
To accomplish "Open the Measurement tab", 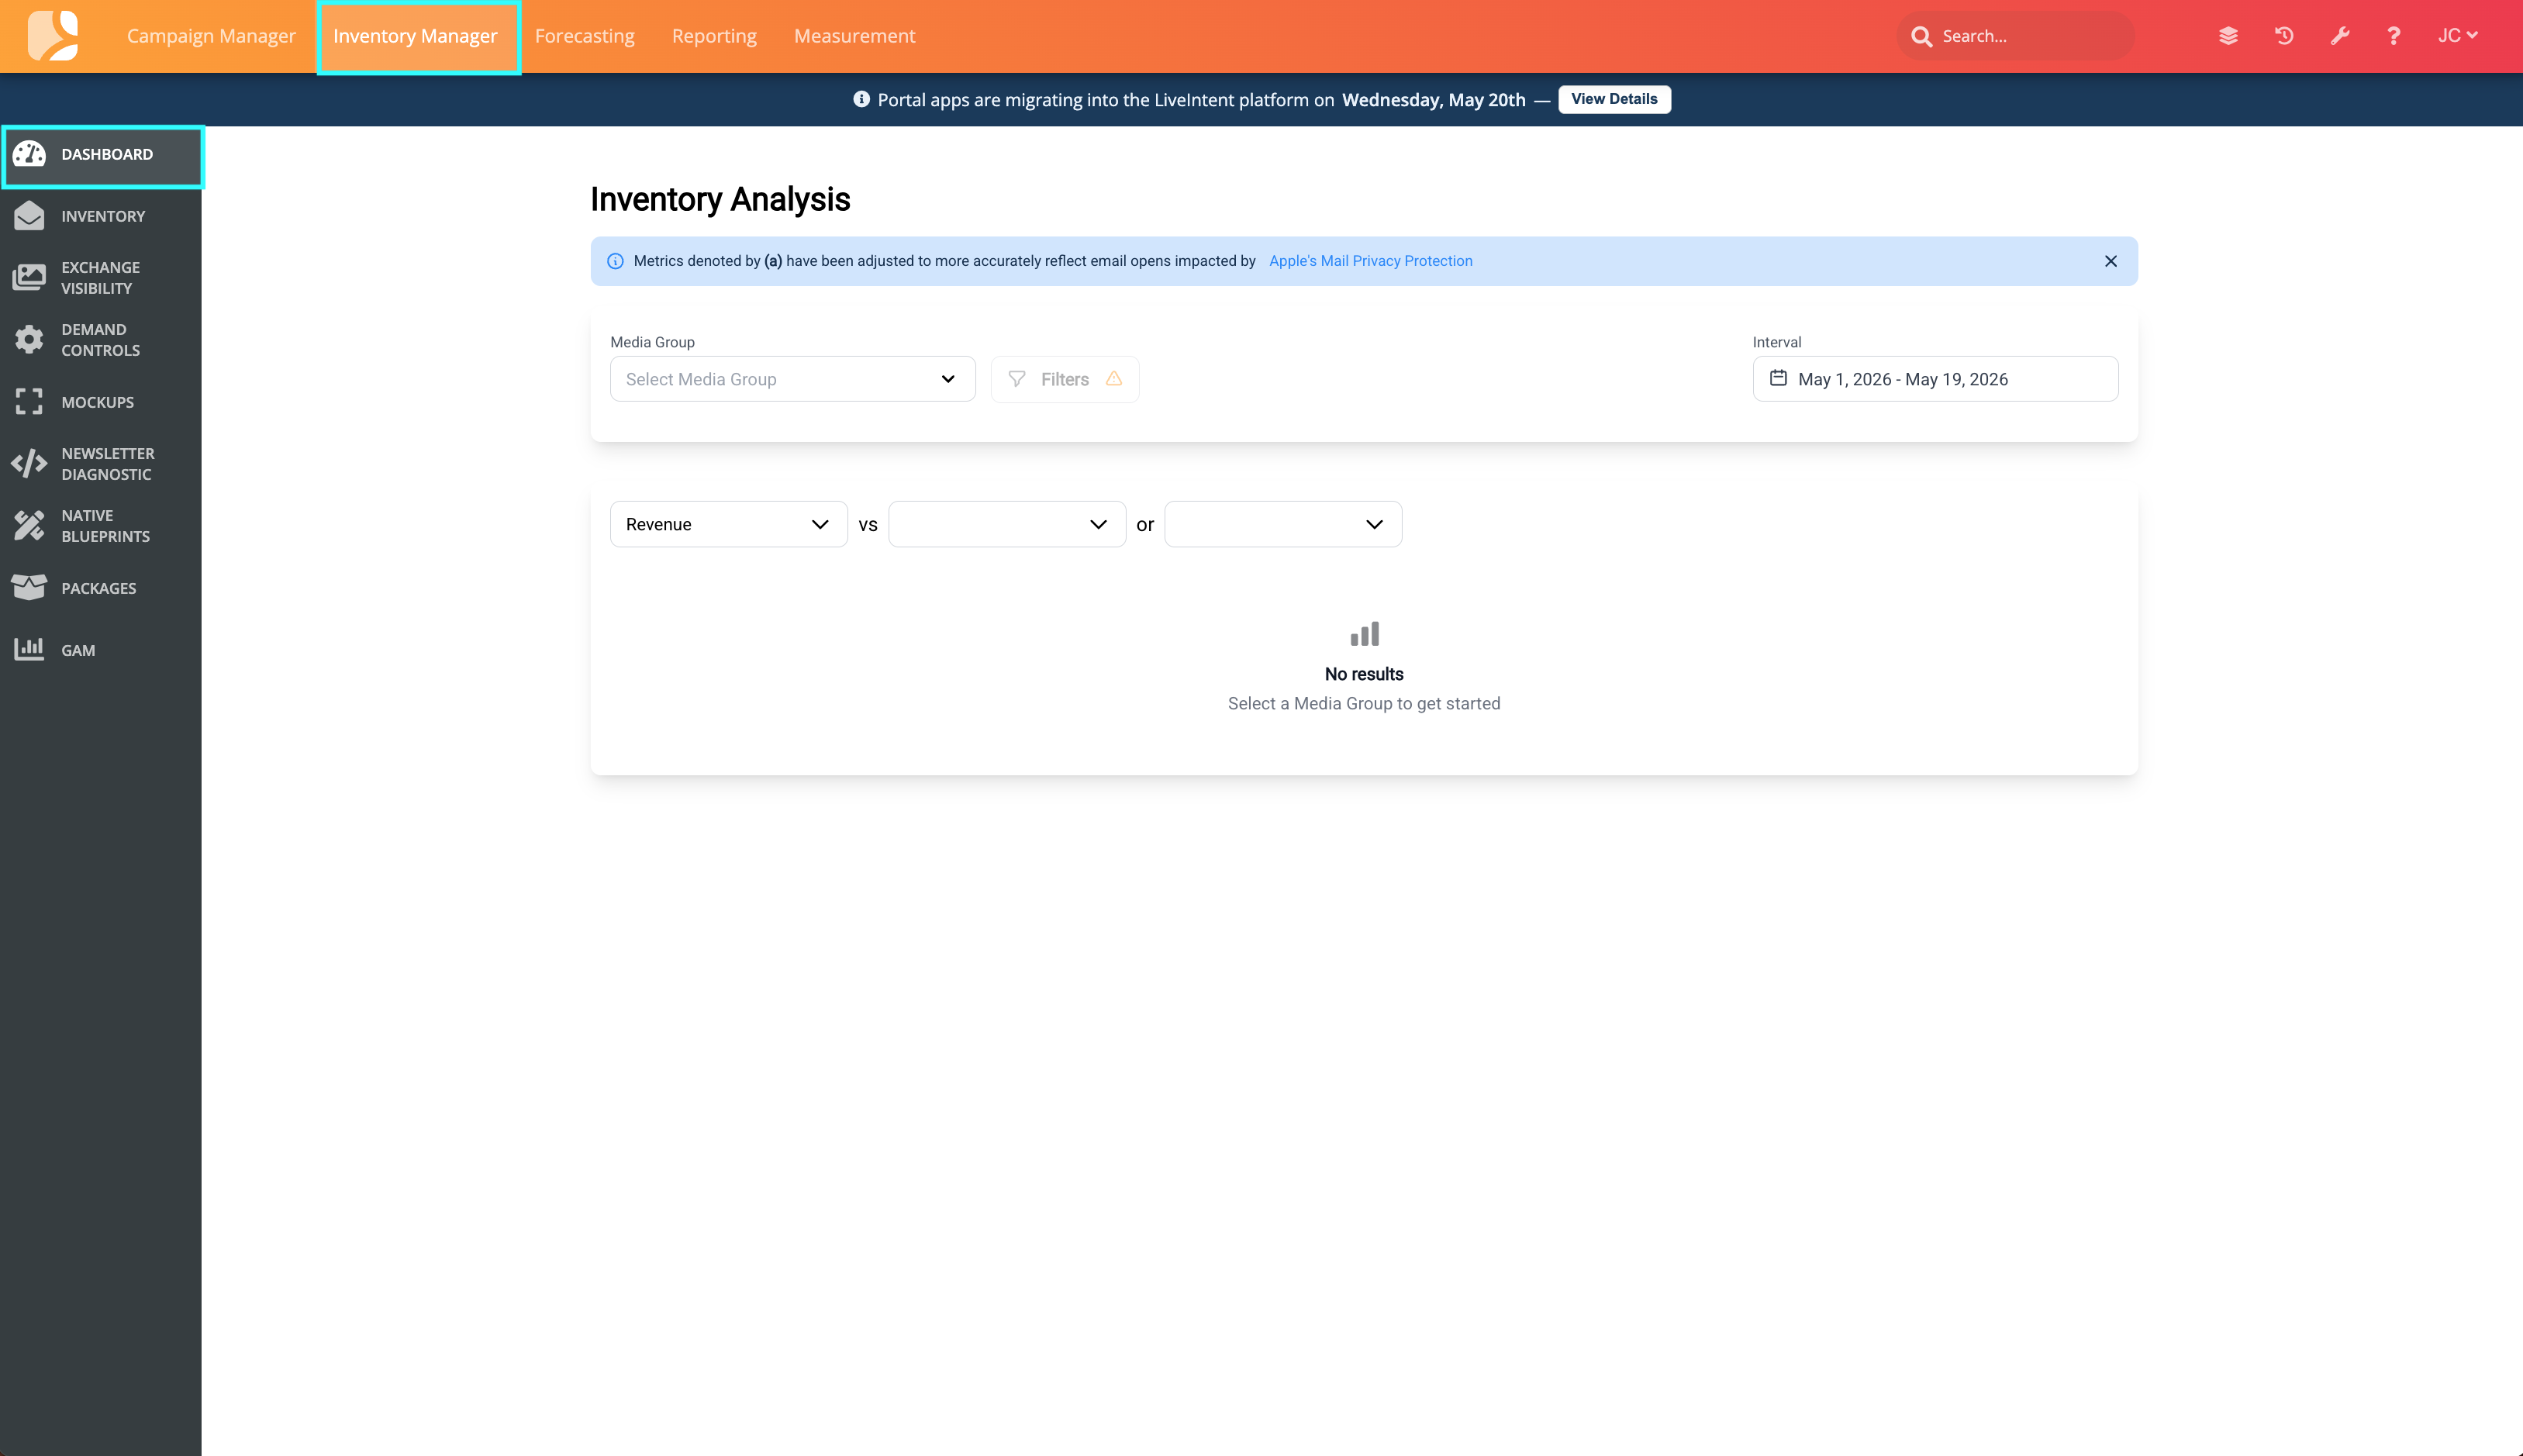I will click(x=854, y=36).
